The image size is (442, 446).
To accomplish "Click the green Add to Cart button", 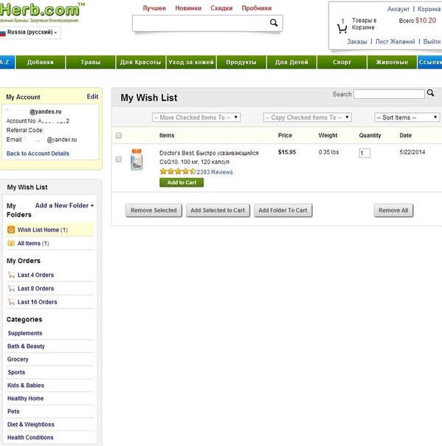I will coord(182,182).
